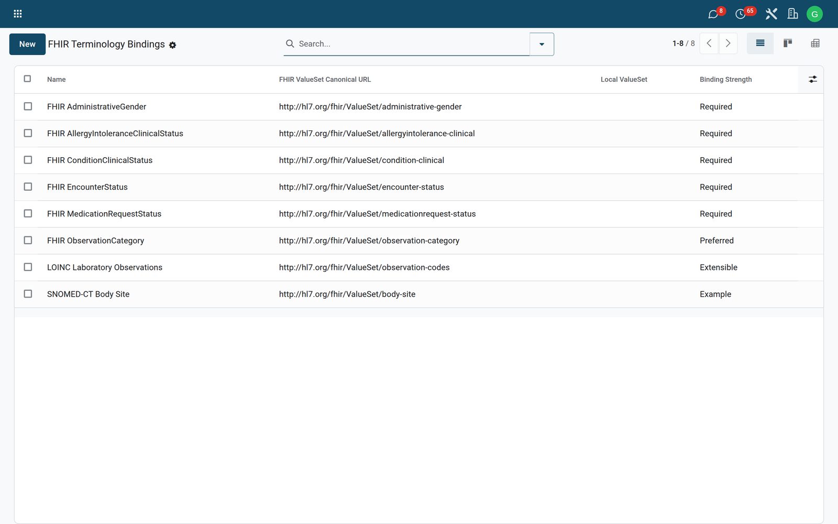Open the apps grid menu
Screen dimensions: 838x524
tap(18, 14)
